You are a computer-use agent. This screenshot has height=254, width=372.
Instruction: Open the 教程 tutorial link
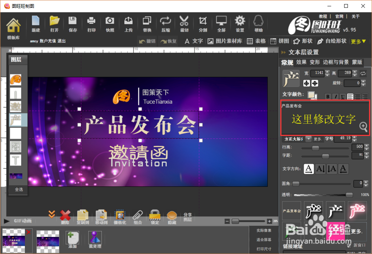(x=322, y=16)
